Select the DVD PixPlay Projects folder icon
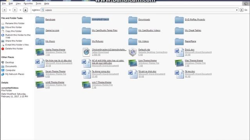Image resolution: width=250 pixels, height=140 pixels. (179, 20)
